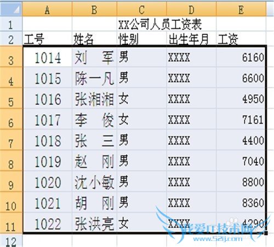Select salary cell 6160

click(241, 57)
